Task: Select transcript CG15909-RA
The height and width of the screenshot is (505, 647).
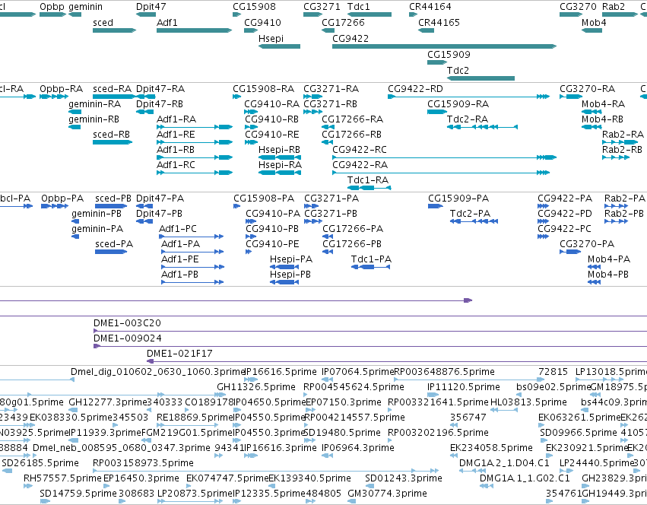Action: point(437,112)
